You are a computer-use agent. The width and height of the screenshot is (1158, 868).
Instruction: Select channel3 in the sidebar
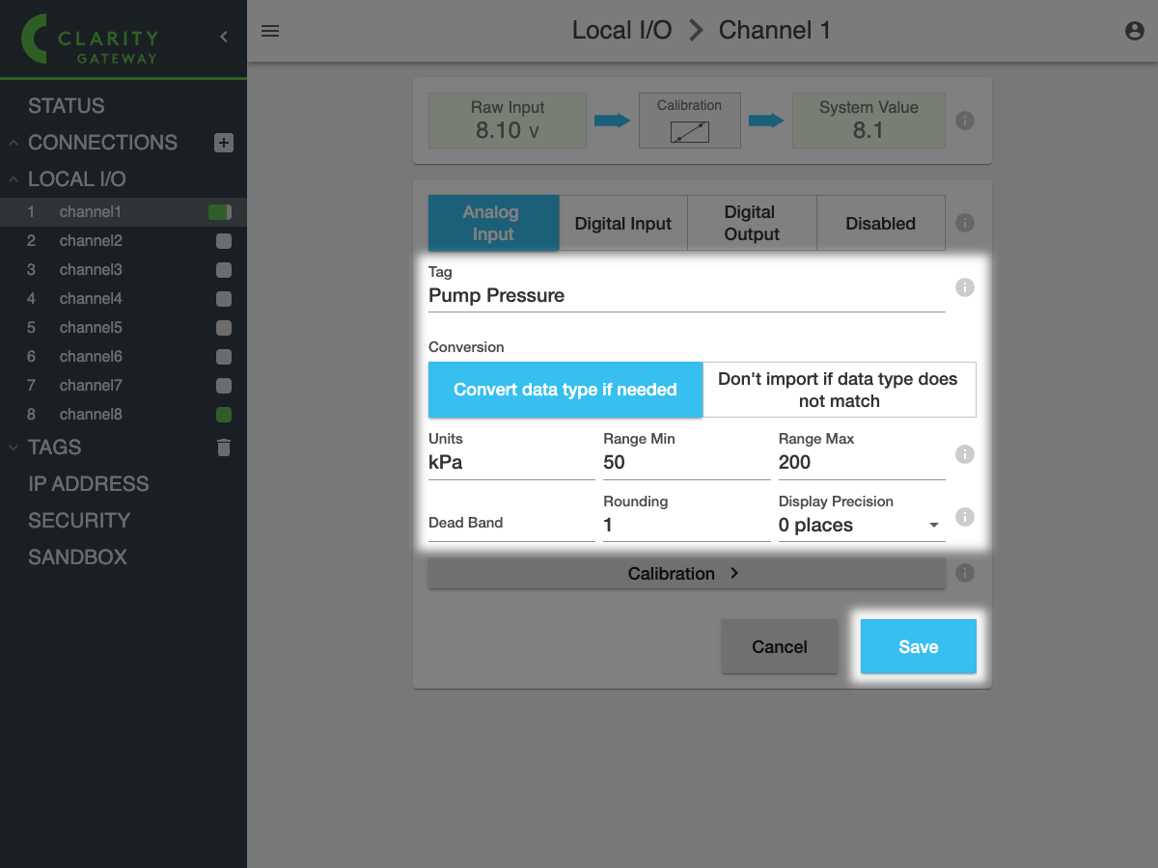(91, 270)
